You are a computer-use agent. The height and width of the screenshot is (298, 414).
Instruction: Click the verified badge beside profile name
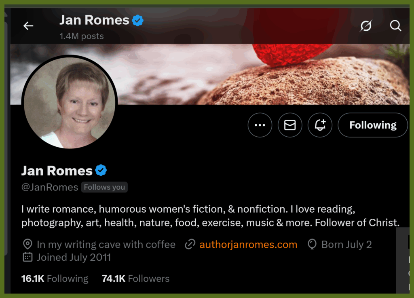[101, 170]
